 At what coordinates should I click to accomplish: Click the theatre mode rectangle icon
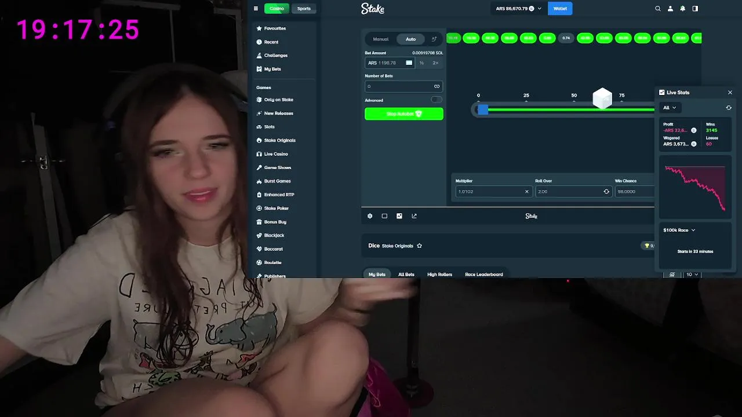[x=384, y=216]
